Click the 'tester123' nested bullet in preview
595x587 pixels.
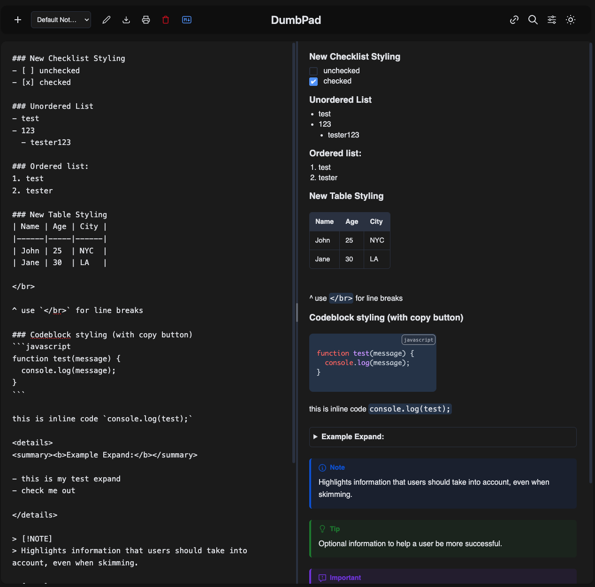[x=343, y=135]
